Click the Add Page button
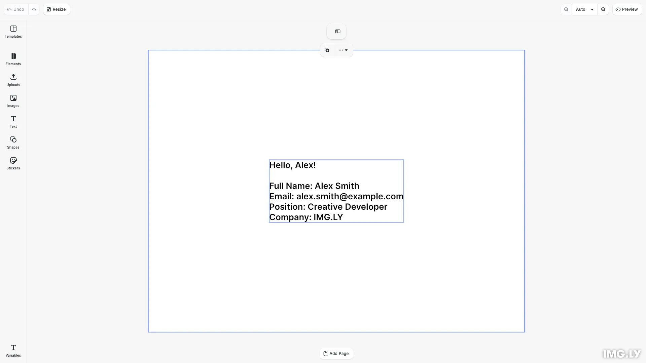The height and width of the screenshot is (363, 646). 336,353
